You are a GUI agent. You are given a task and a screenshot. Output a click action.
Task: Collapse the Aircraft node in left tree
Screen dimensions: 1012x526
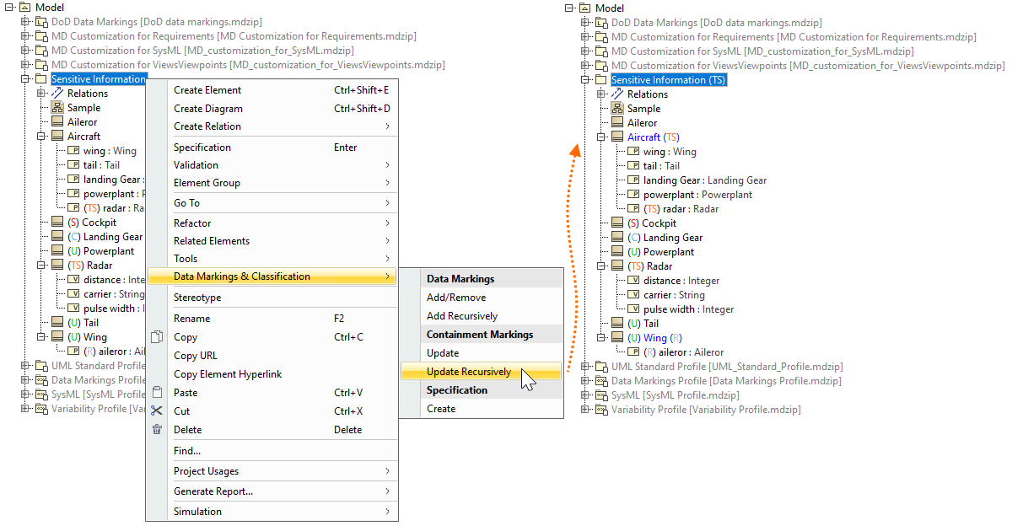[x=40, y=136]
